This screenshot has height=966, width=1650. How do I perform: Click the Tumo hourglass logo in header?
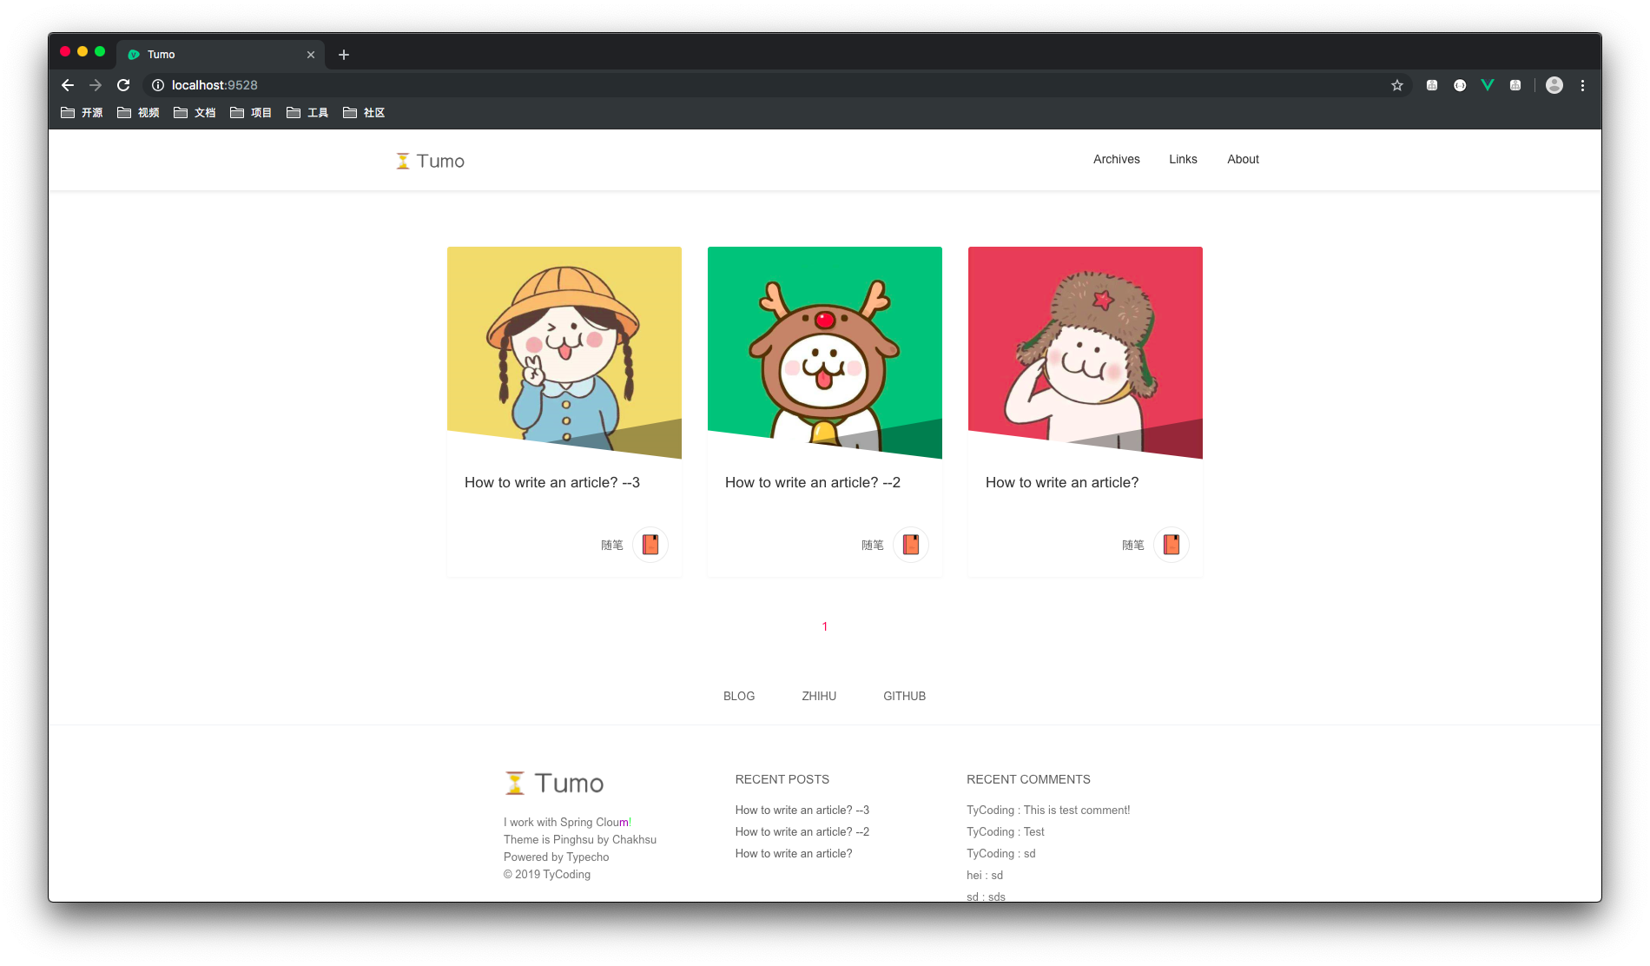coord(430,161)
